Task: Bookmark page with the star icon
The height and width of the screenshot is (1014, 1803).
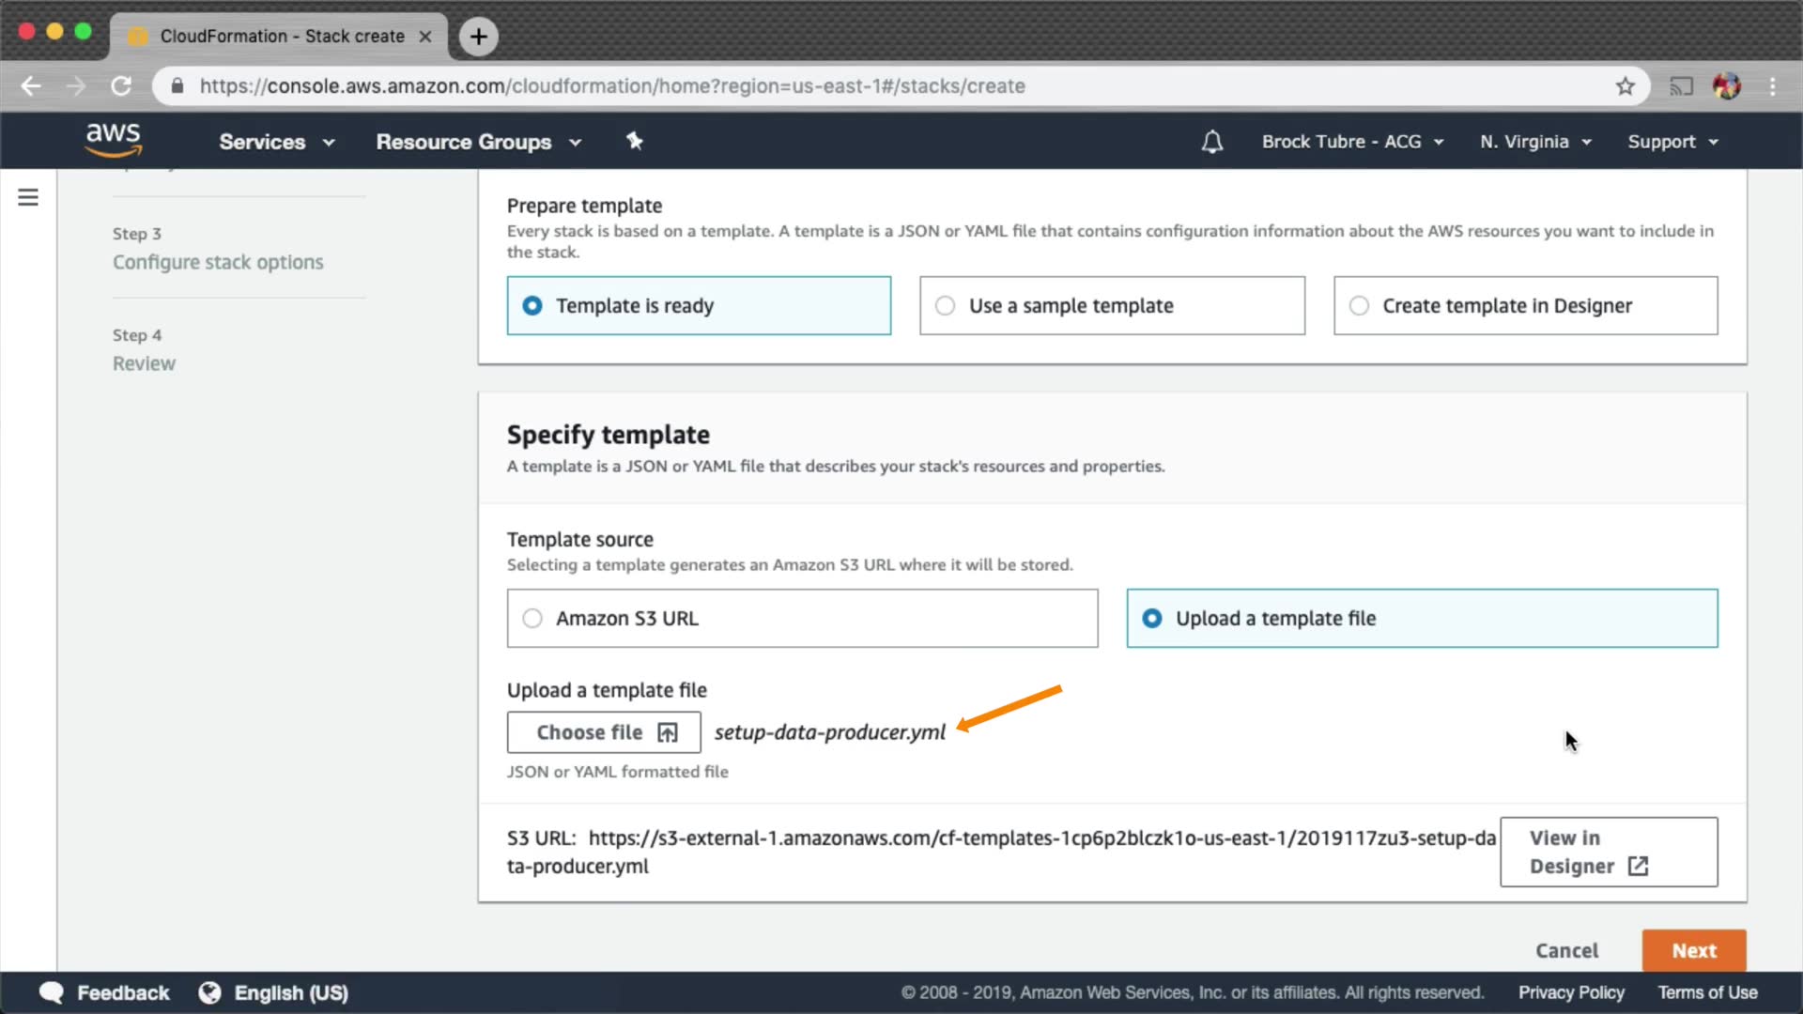Action: coord(1626,86)
